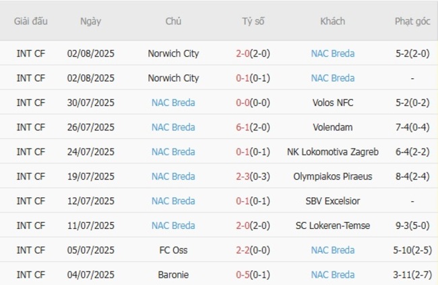Click corner stats 9-3(5-0) cell

tap(412, 226)
